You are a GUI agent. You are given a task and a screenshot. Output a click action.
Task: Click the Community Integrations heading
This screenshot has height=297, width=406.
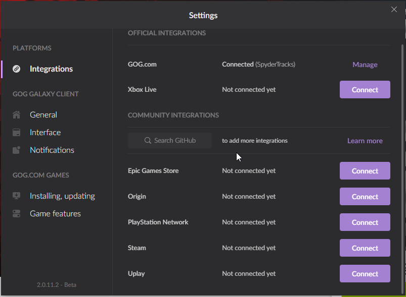(x=173, y=115)
